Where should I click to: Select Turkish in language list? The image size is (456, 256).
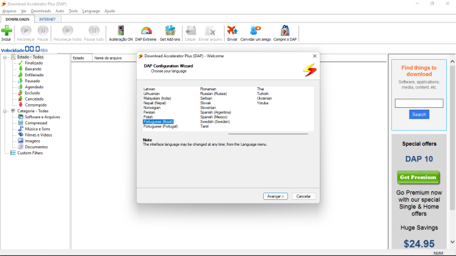[x=262, y=94]
